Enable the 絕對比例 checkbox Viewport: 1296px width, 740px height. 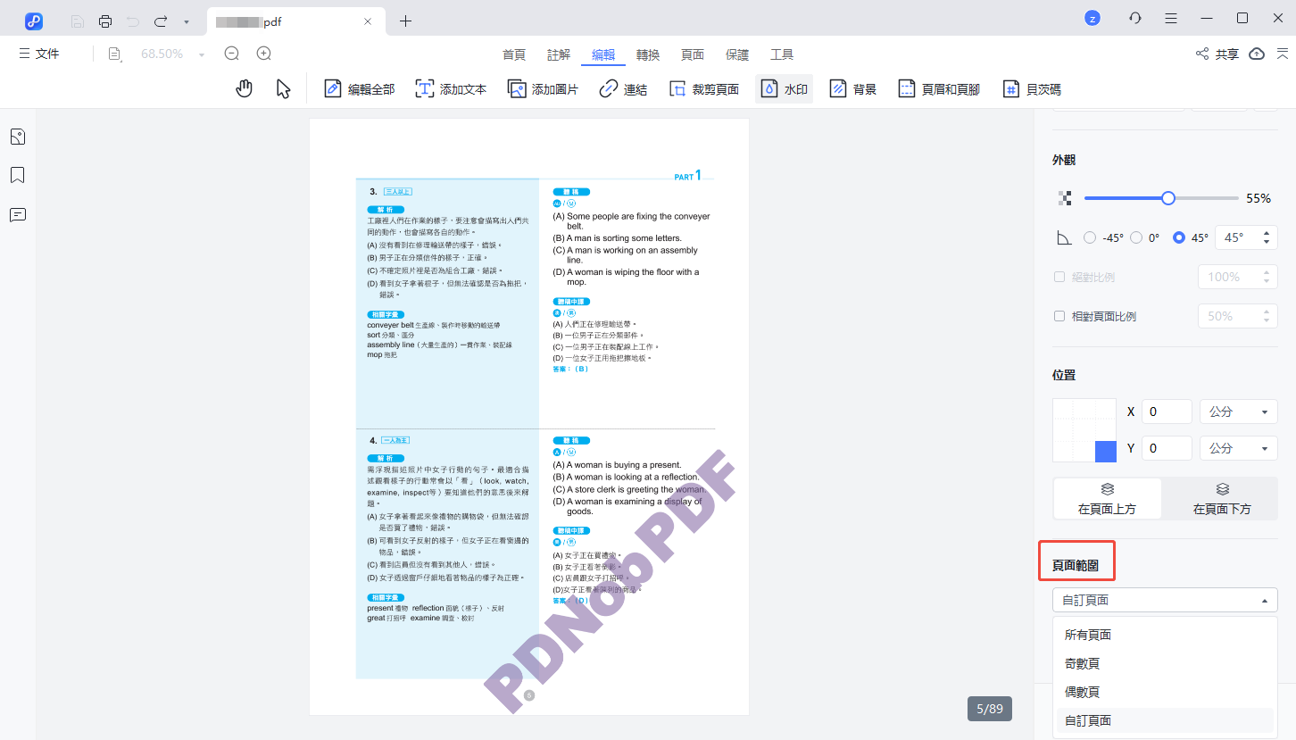pyautogui.click(x=1059, y=277)
